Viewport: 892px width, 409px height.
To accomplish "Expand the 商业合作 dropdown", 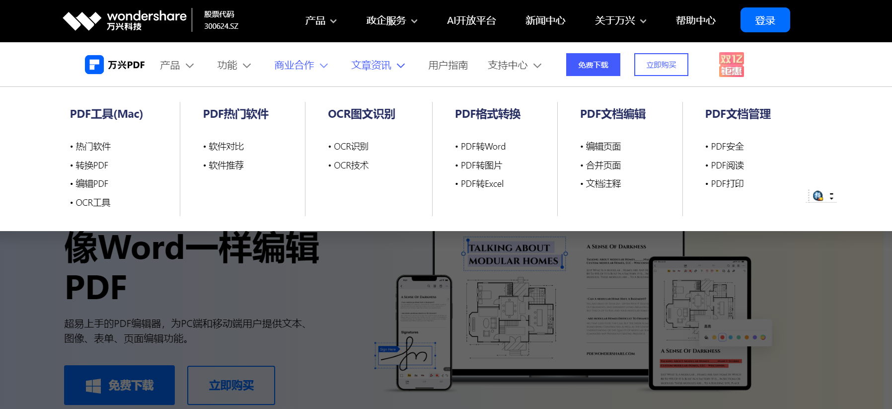I will [x=301, y=65].
